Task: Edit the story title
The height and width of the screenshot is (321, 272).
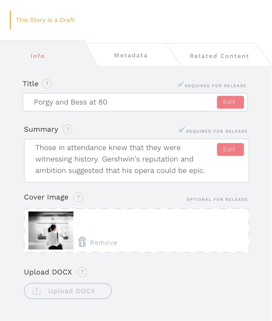Action: (x=230, y=102)
